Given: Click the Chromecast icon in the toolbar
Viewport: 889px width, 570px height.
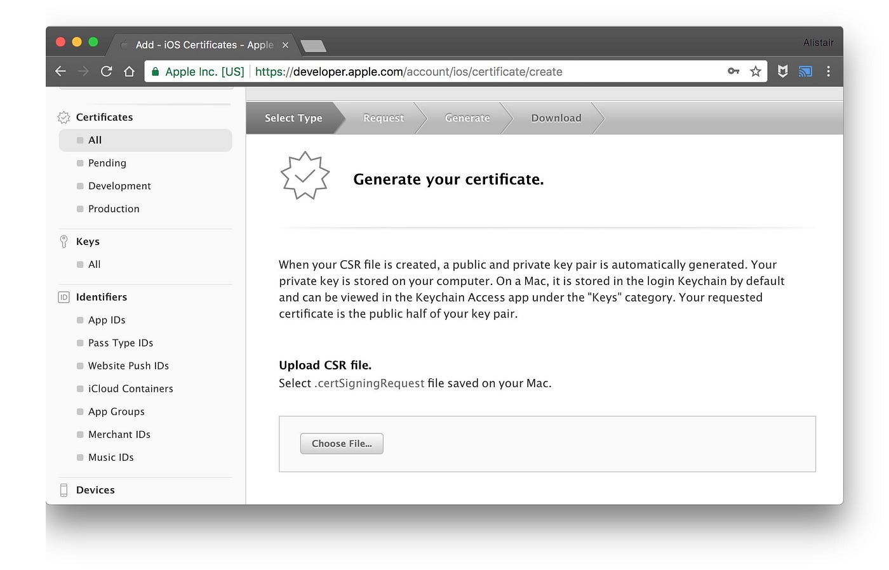Looking at the screenshot, I should [x=805, y=71].
